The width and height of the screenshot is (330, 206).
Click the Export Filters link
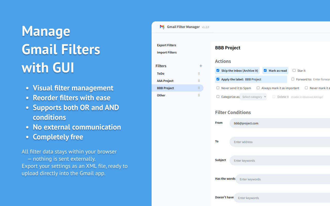167,45
